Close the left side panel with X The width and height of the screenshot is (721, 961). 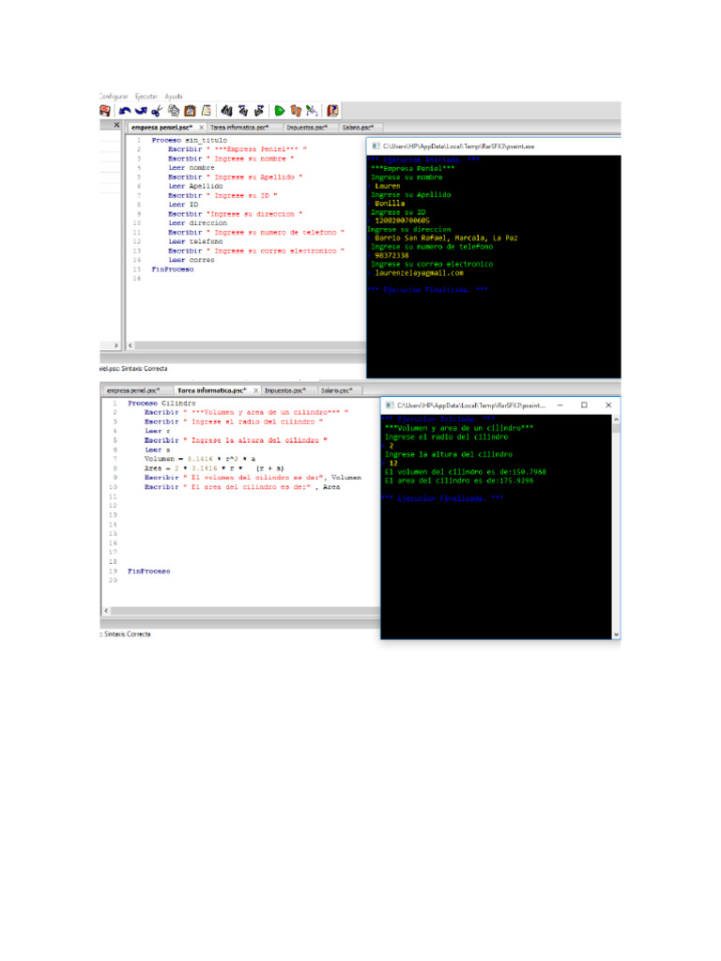pyautogui.click(x=116, y=125)
